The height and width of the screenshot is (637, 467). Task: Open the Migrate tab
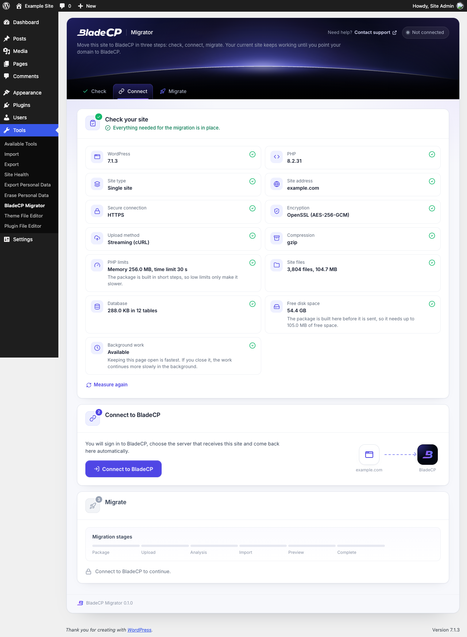click(173, 91)
